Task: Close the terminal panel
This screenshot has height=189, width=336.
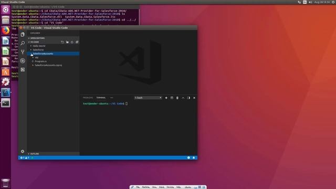Action: pos(194,98)
